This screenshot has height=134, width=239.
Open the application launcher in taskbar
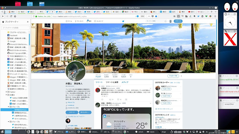[2, 132]
